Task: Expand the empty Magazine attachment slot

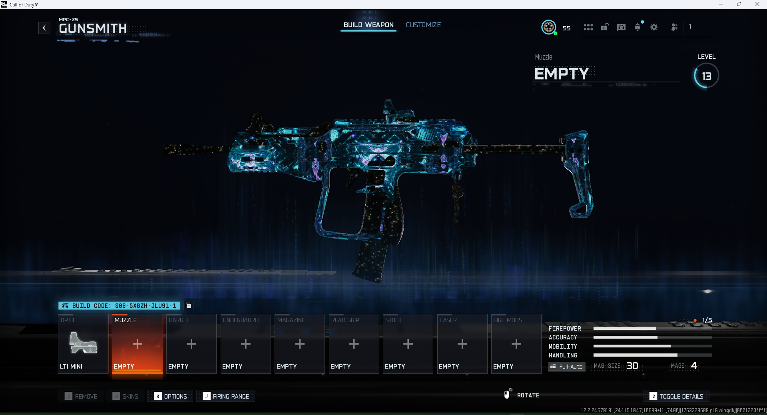Action: [x=300, y=344]
